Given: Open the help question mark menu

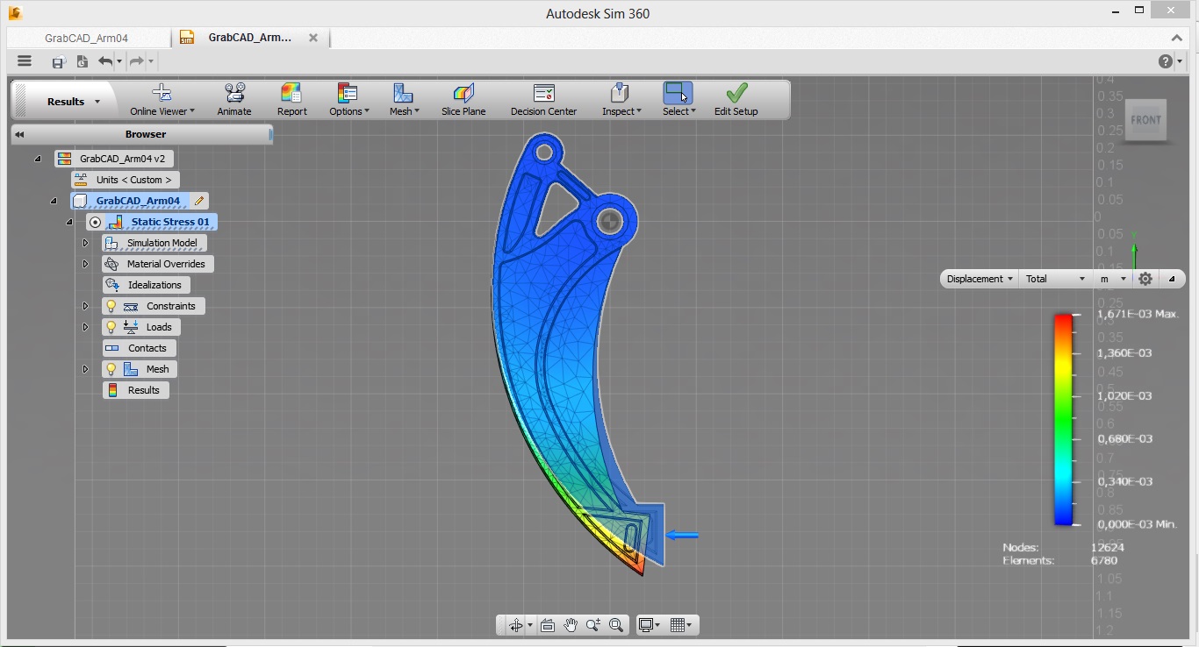Looking at the screenshot, I should coord(1165,61).
